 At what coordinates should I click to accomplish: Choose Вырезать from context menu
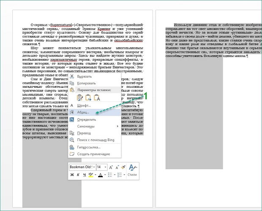95,76
